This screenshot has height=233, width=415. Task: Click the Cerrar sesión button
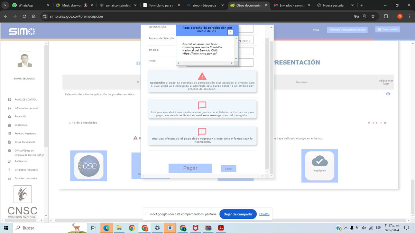pos(388,29)
